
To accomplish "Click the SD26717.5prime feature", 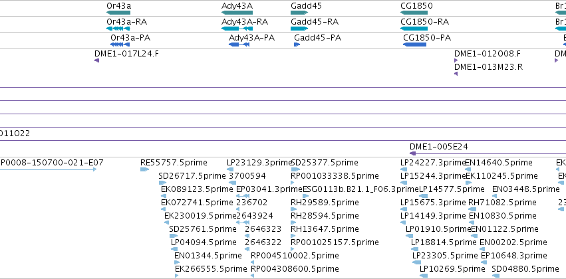I will tap(162, 183).
